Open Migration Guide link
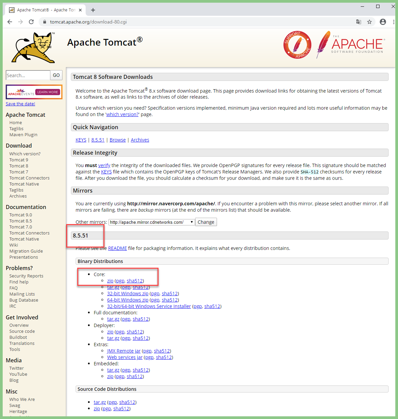 [26, 251]
